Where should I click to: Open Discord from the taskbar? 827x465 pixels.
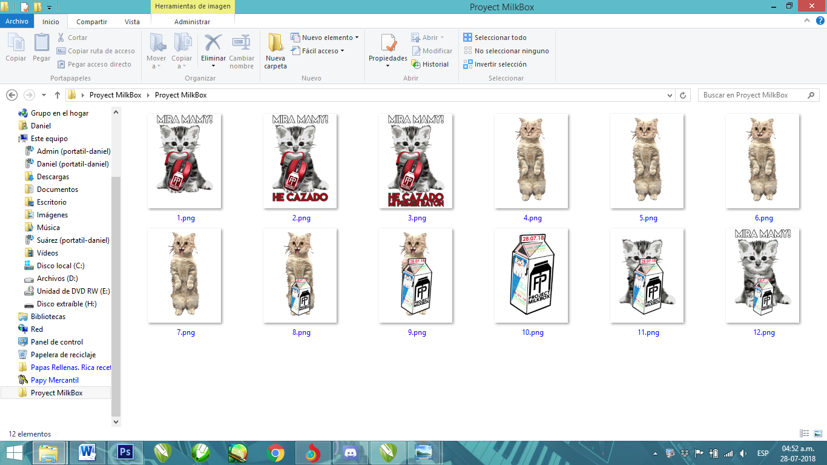tap(351, 452)
